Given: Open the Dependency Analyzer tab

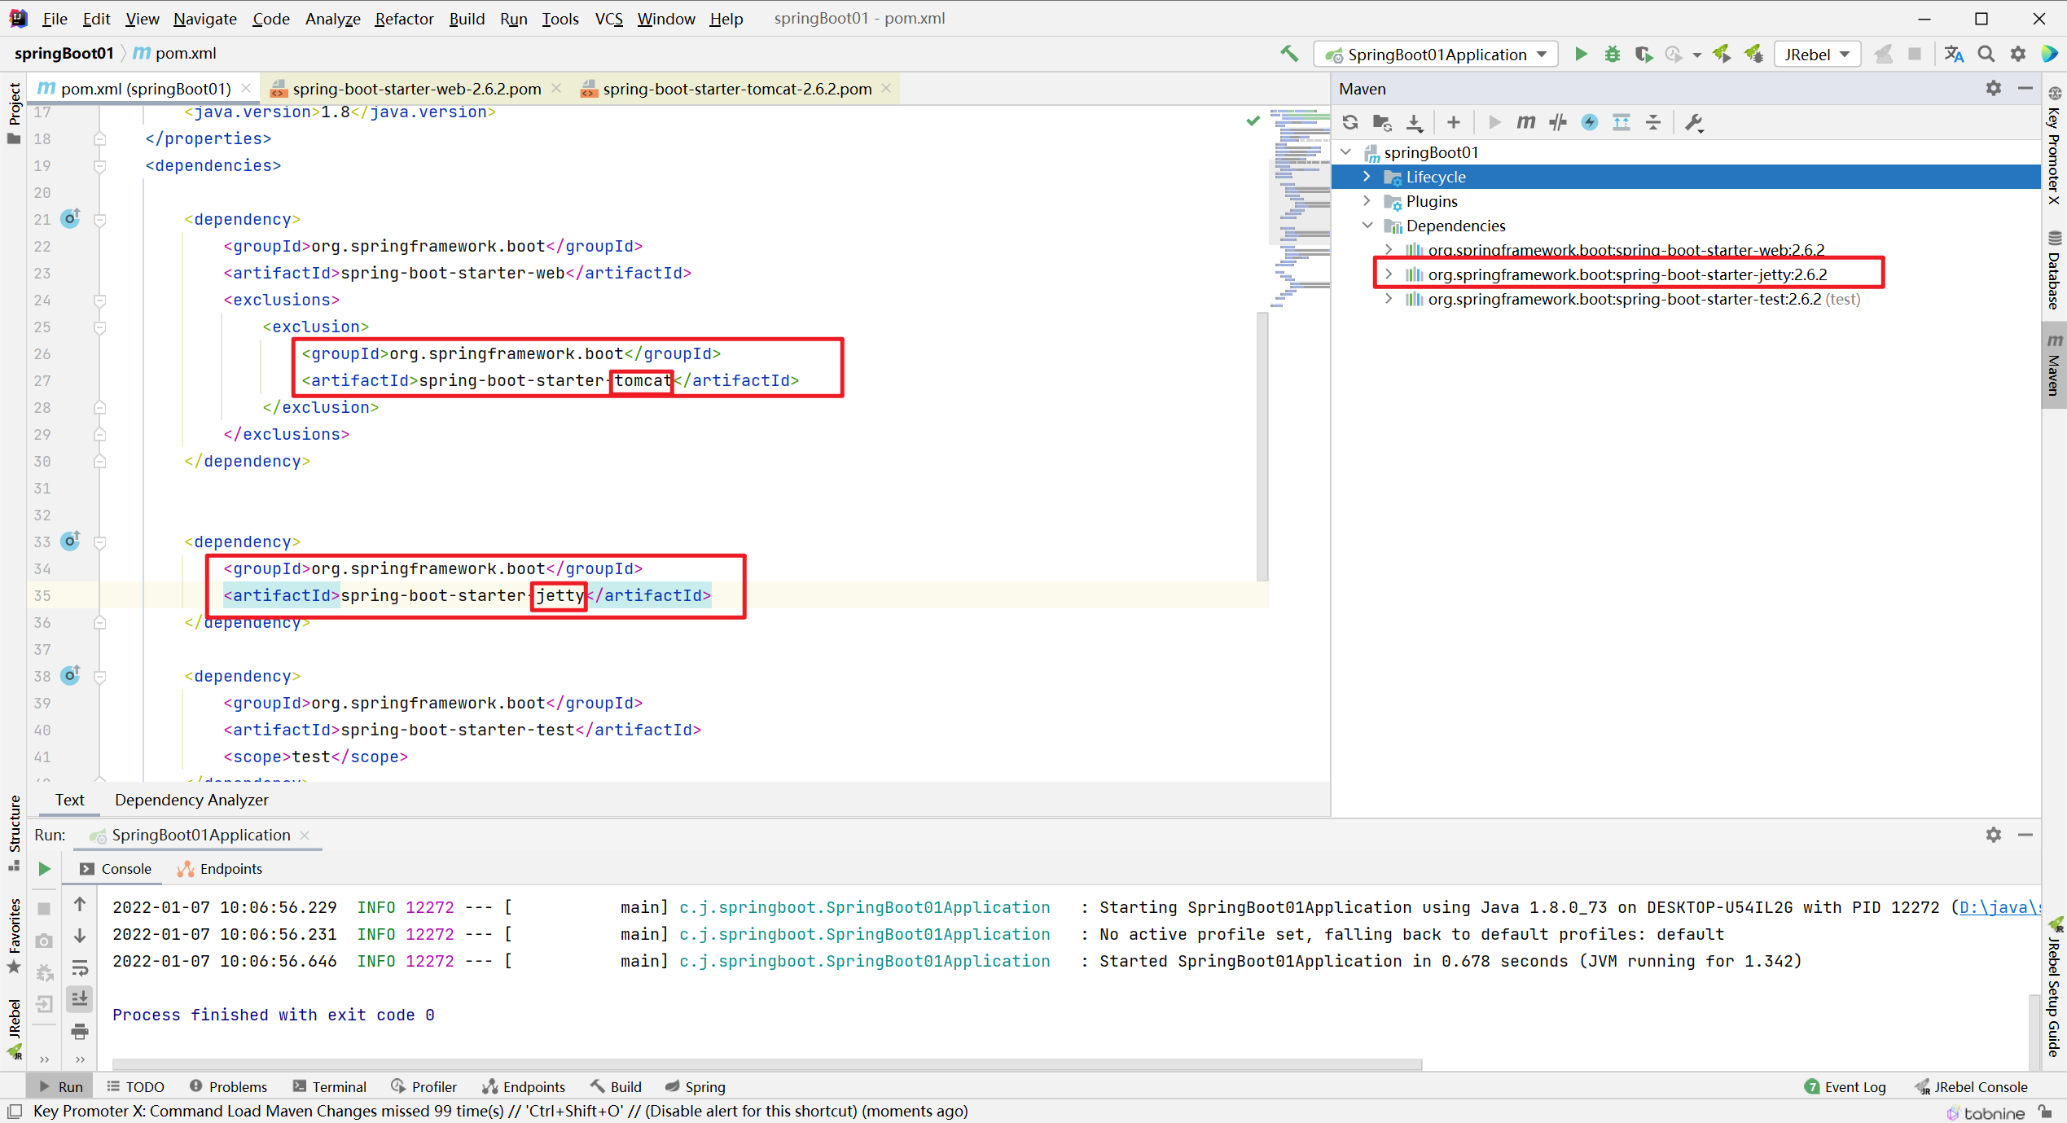Looking at the screenshot, I should point(191,800).
